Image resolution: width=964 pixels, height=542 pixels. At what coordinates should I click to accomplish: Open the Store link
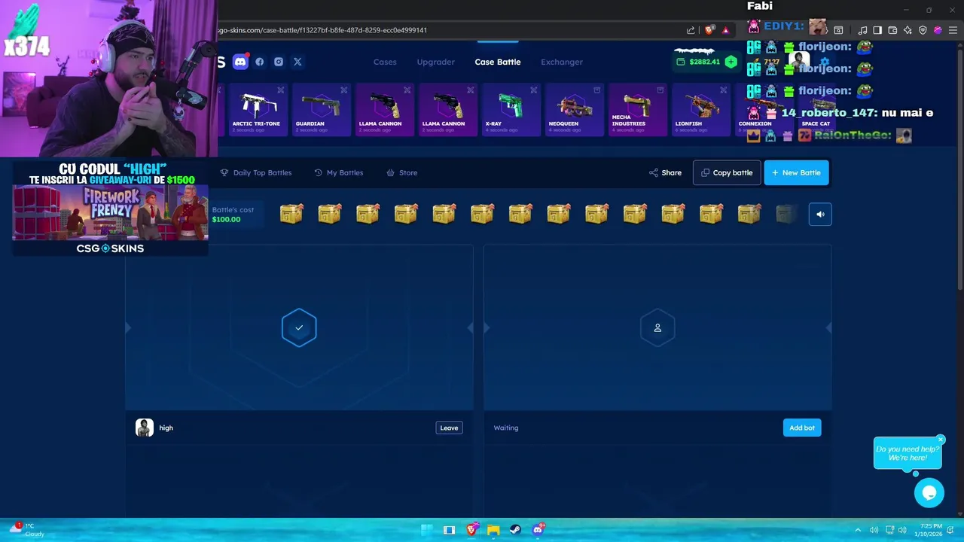coord(402,172)
